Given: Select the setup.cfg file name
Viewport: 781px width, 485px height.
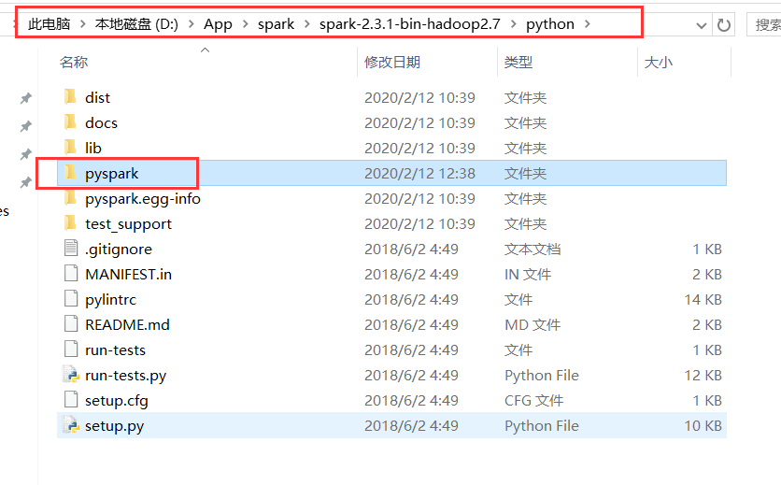Looking at the screenshot, I should click(117, 401).
